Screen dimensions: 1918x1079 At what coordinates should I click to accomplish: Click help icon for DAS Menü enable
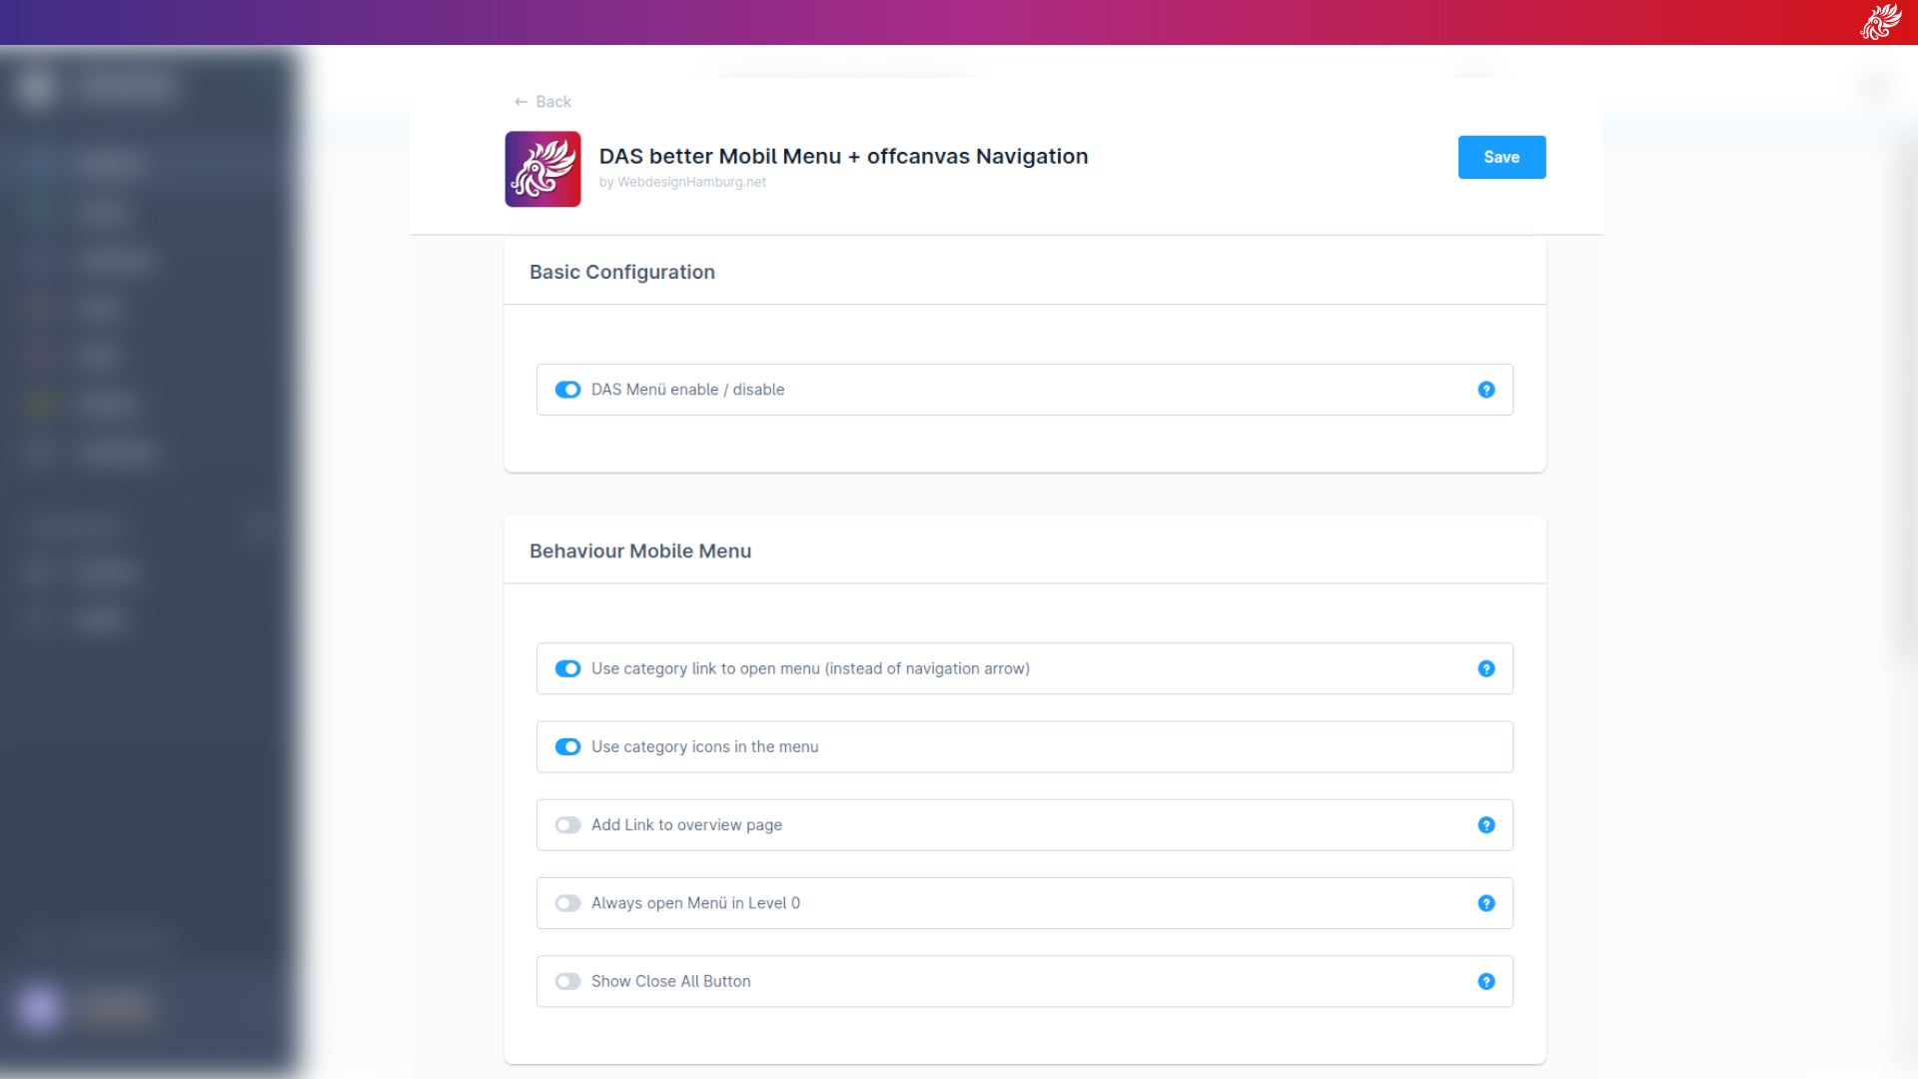1486,390
